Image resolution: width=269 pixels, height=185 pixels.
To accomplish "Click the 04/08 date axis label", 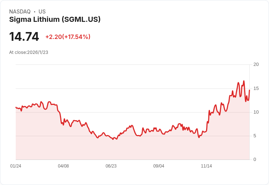I will click(x=63, y=166).
